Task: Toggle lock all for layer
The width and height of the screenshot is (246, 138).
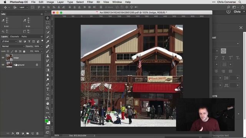Action: (x=24, y=51)
